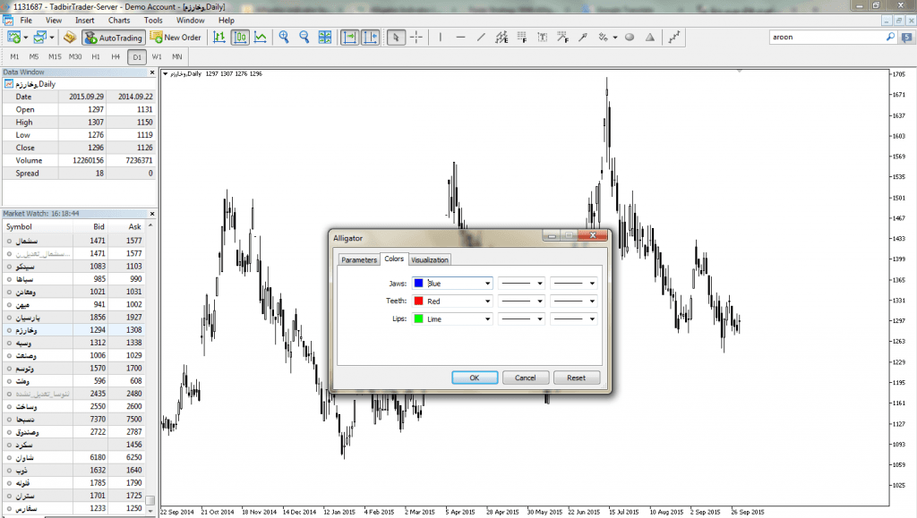Select the Vertical Line drawing tool
Screen dimensions: 917x518
coord(441,38)
